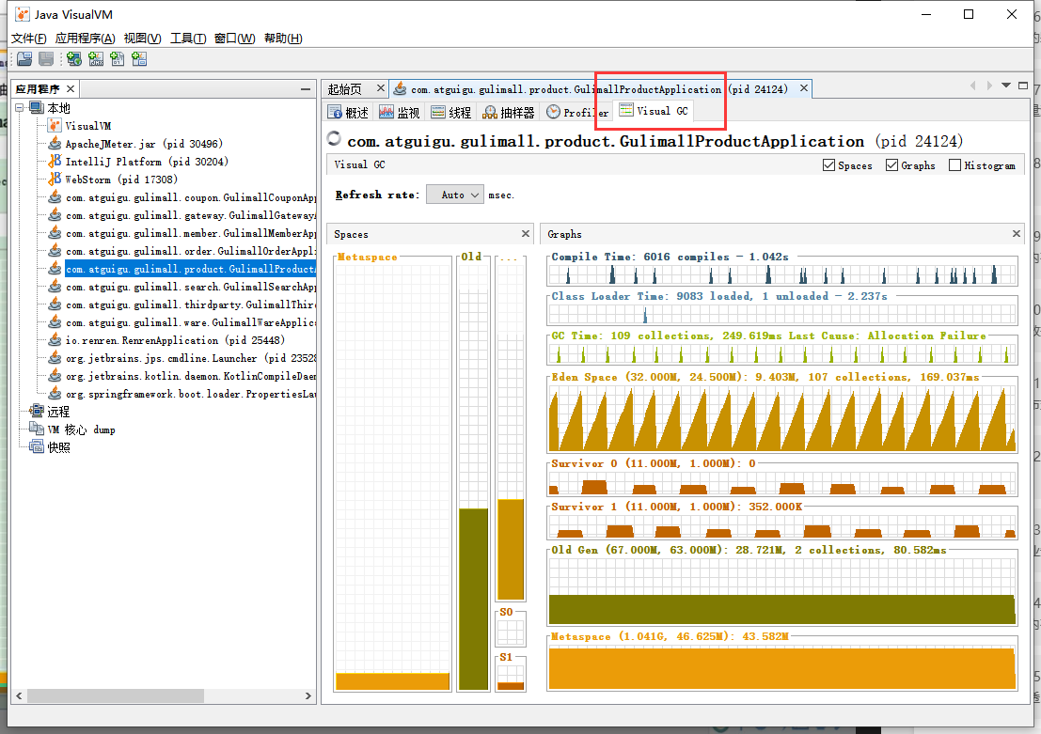Collapse the 本地 tree node
This screenshot has width=1041, height=734.
pyautogui.click(x=20, y=107)
